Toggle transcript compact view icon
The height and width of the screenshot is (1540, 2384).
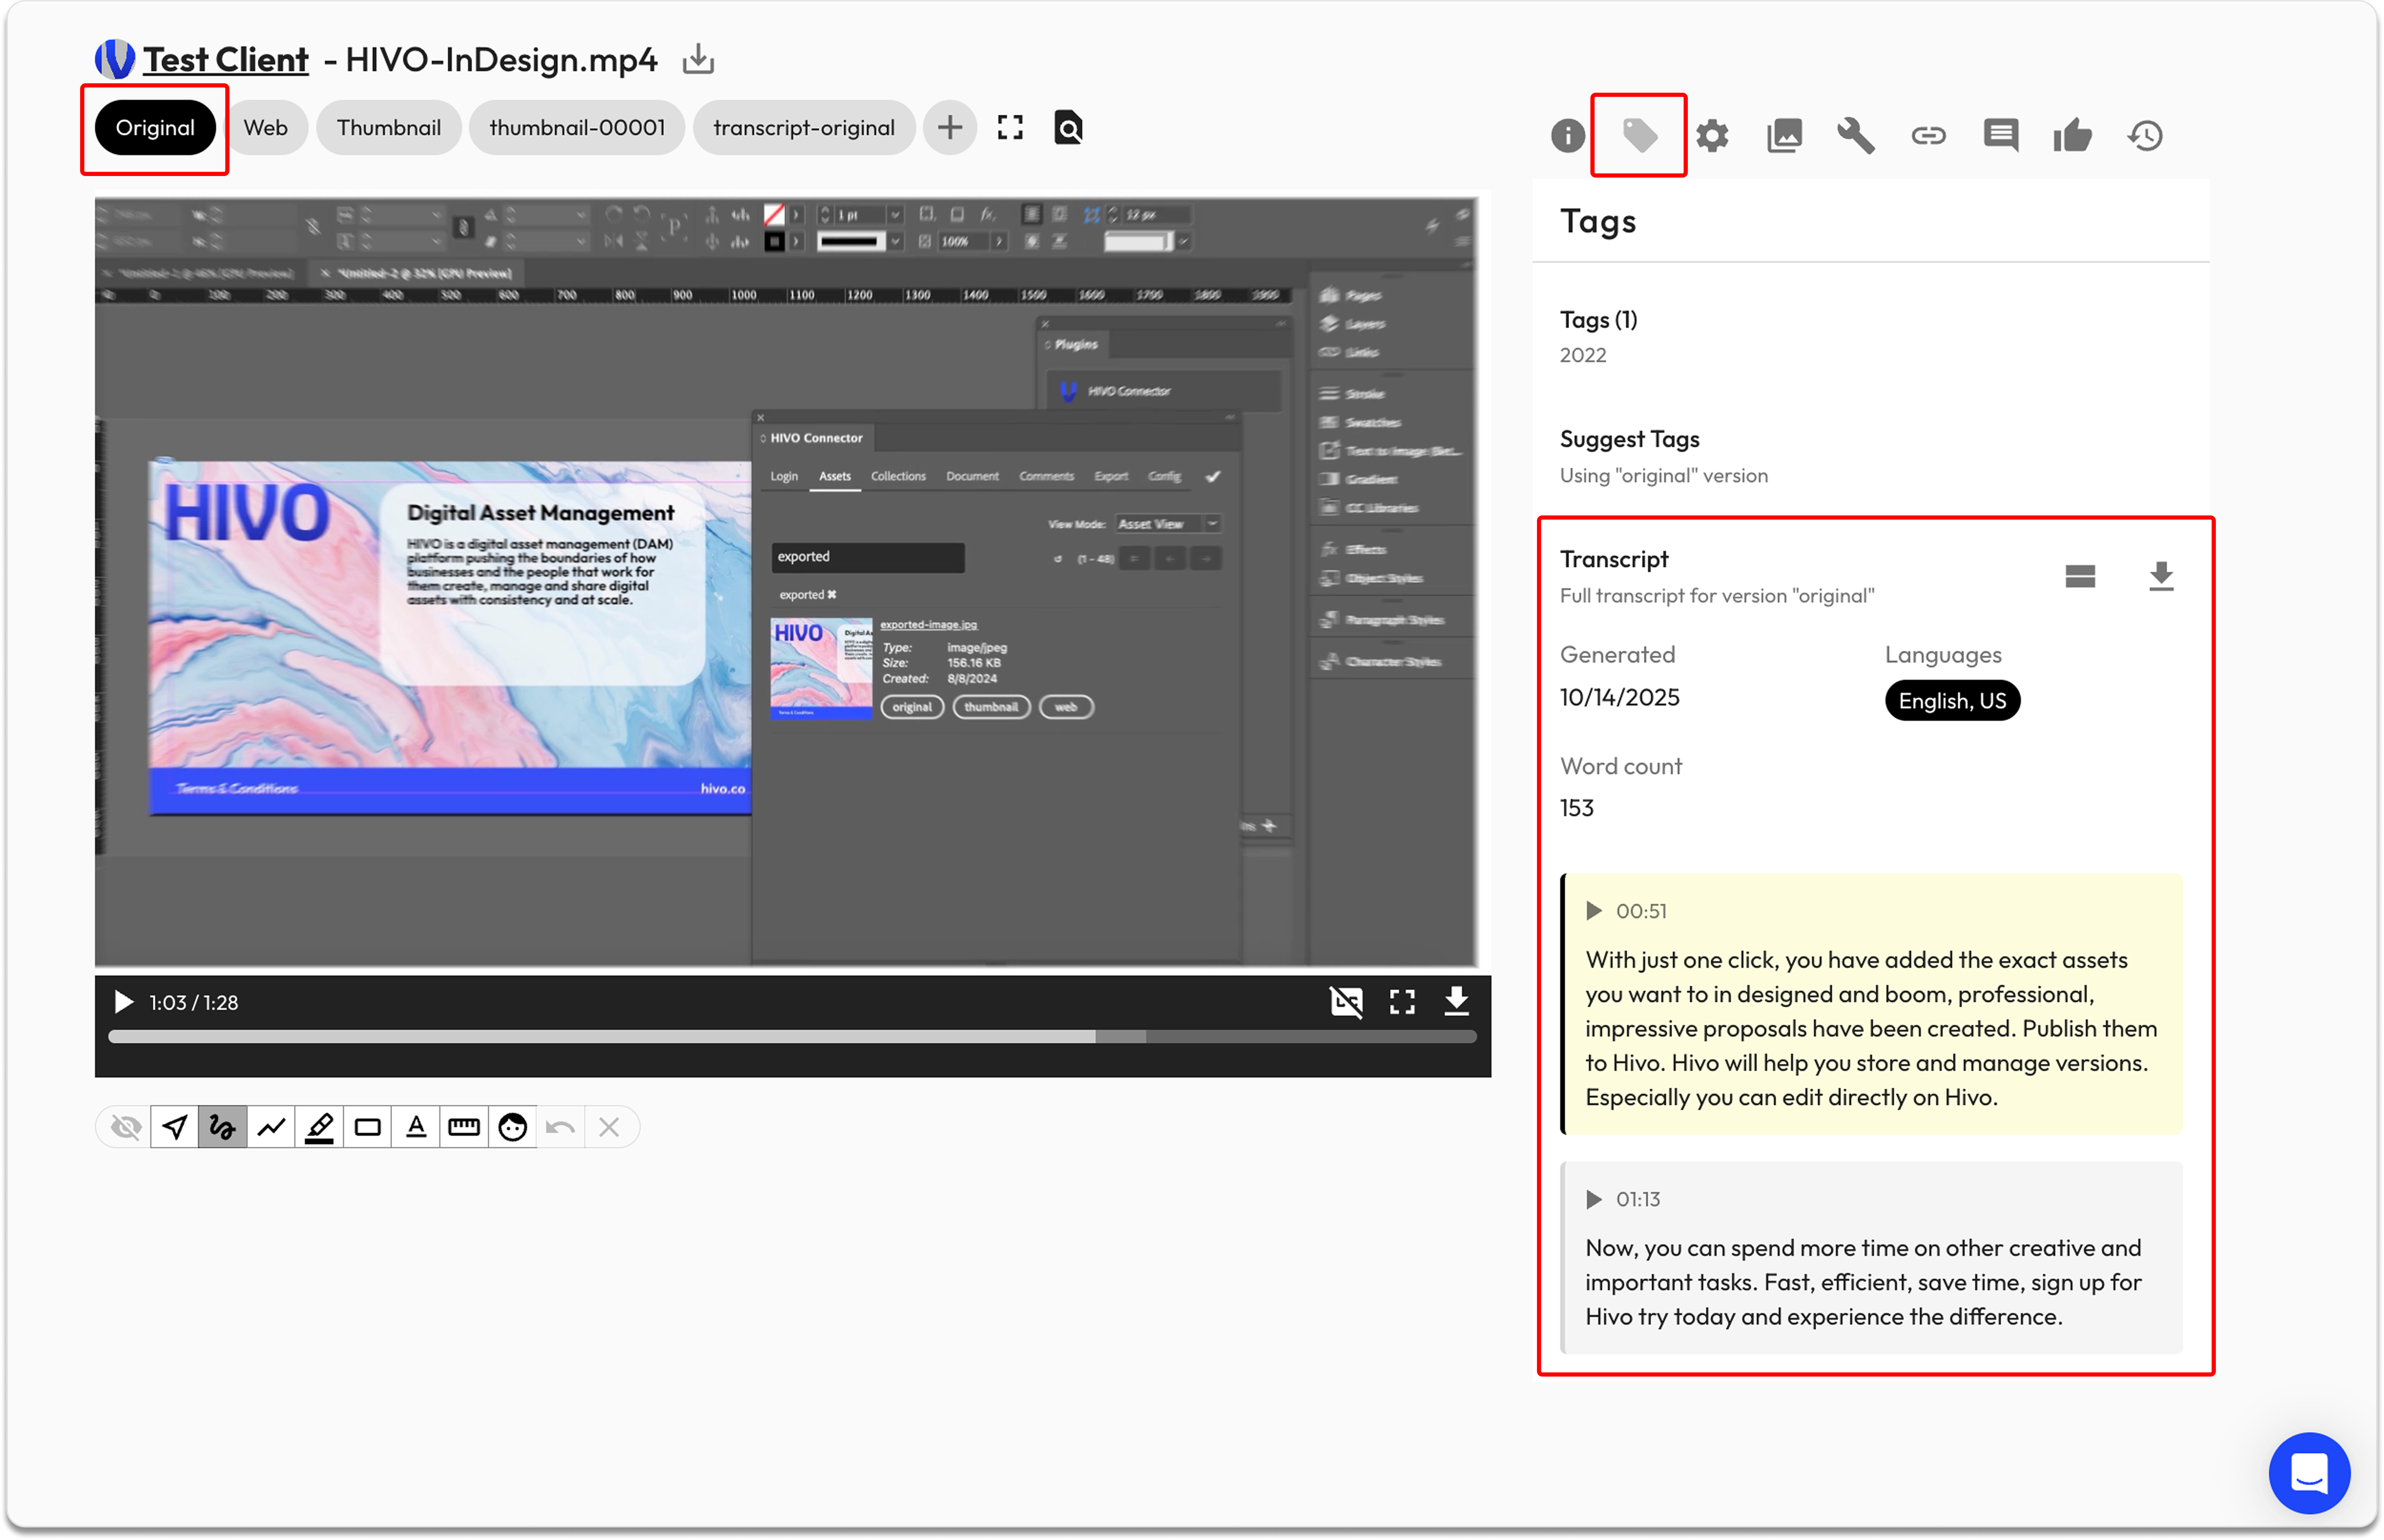point(2080,576)
